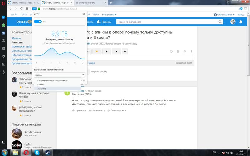250x156 pixels.
Task: Open question Какая музыка в рекламе ФонБет
Action: (34, 95)
